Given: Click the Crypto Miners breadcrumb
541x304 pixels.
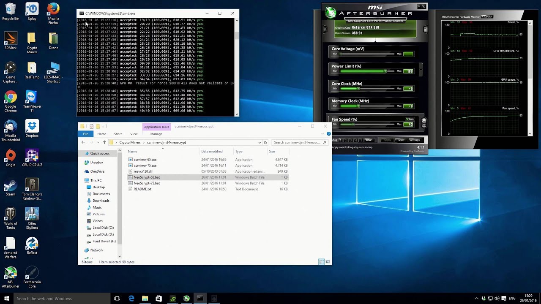Looking at the screenshot, I should pyautogui.click(x=130, y=142).
